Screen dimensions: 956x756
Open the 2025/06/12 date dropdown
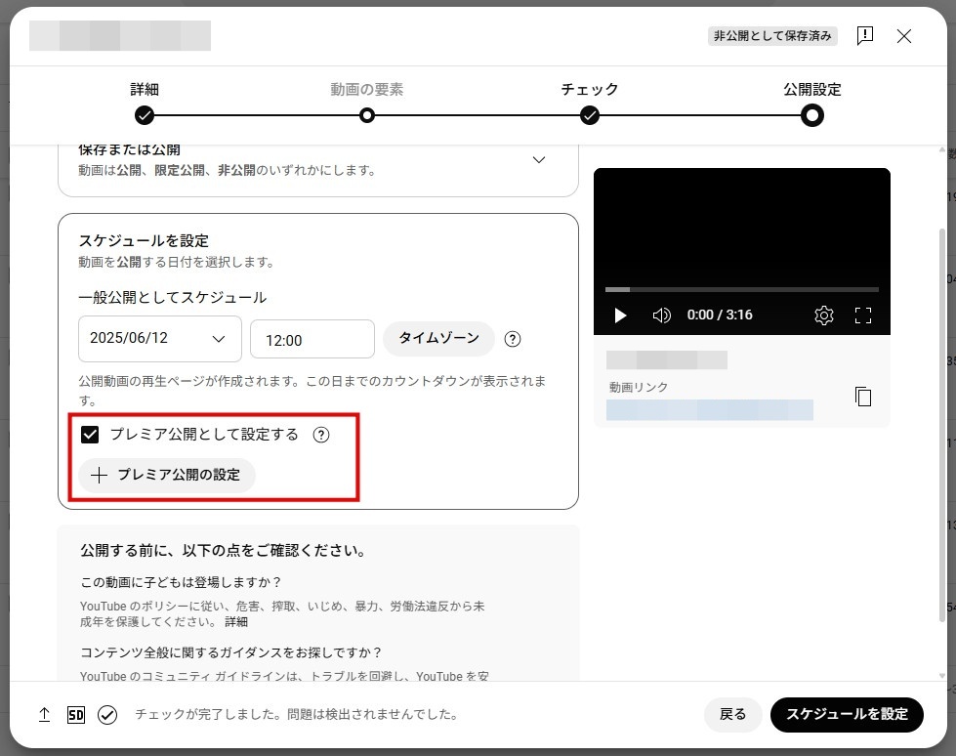coord(160,338)
